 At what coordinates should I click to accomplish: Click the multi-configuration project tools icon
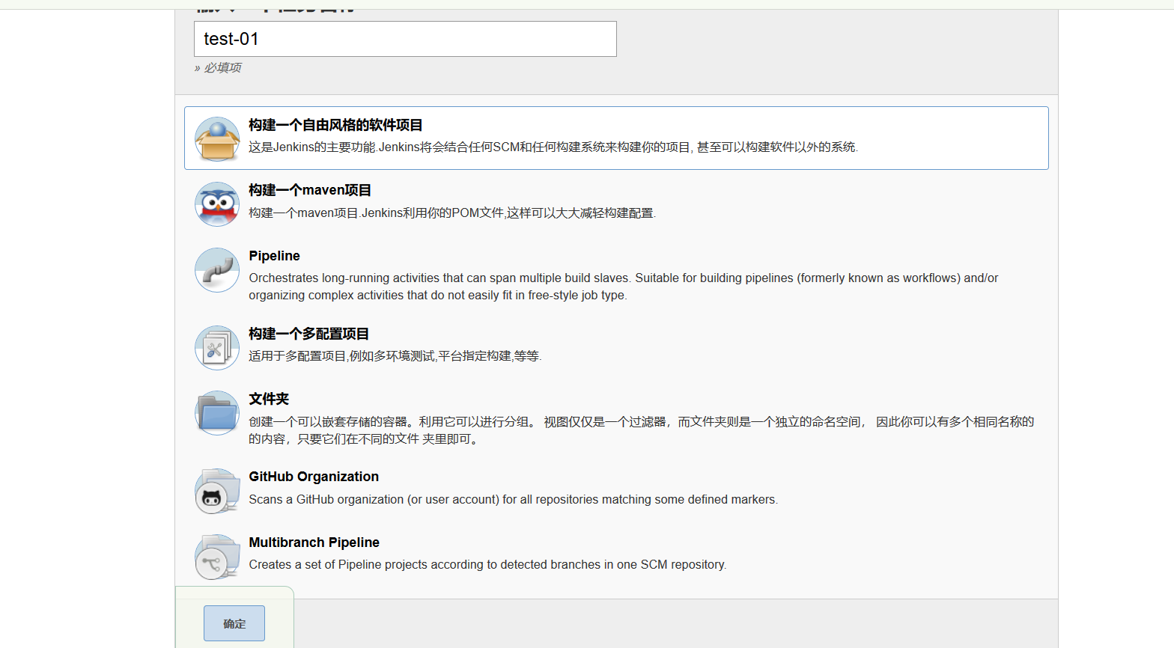tap(217, 347)
